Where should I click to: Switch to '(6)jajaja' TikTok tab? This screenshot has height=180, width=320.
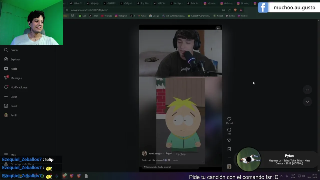pyautogui.click(x=93, y=3)
